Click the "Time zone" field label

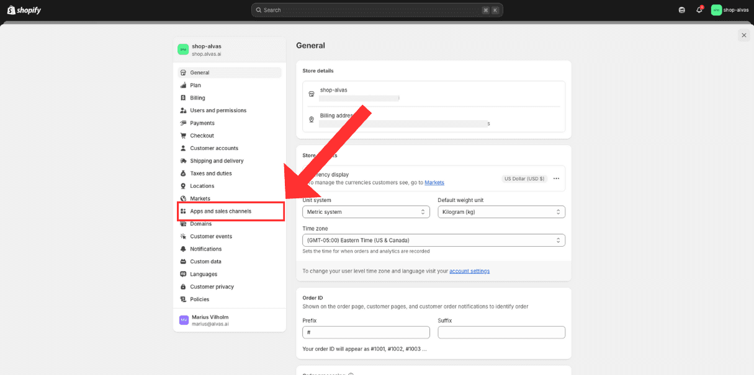pyautogui.click(x=315, y=229)
